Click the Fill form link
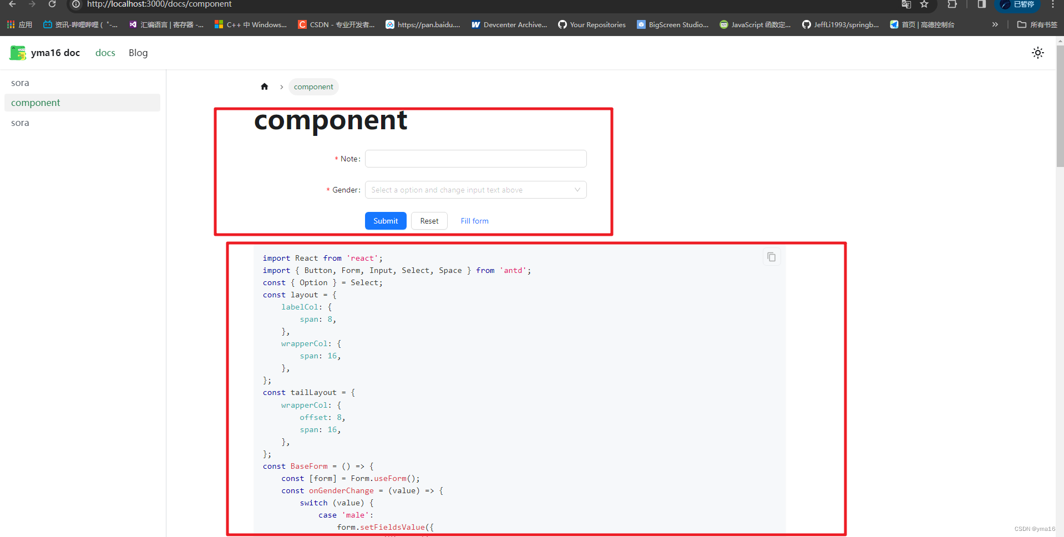This screenshot has height=537, width=1064. coord(474,221)
